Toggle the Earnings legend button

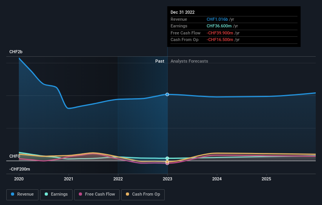(56, 194)
